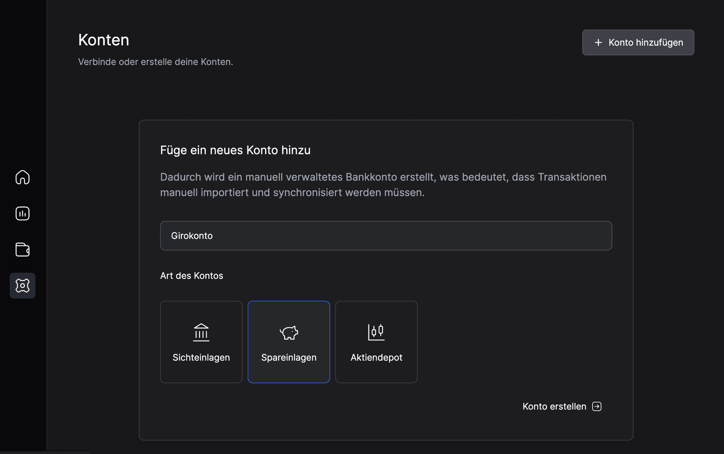Select the bar chart analytics icon
This screenshot has height=454, width=724.
(22, 213)
